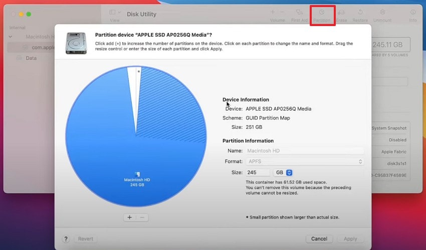426x250 pixels.
Task: Click the Macintosh HD volume icon in the pie chart
Action: pos(137,174)
